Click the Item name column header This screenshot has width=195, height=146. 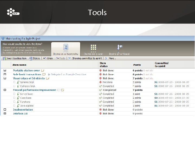point(19,65)
